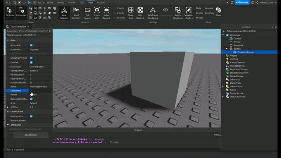Show Physics stats
Viewport: 281px width, 158px height.
(x=199, y=18)
